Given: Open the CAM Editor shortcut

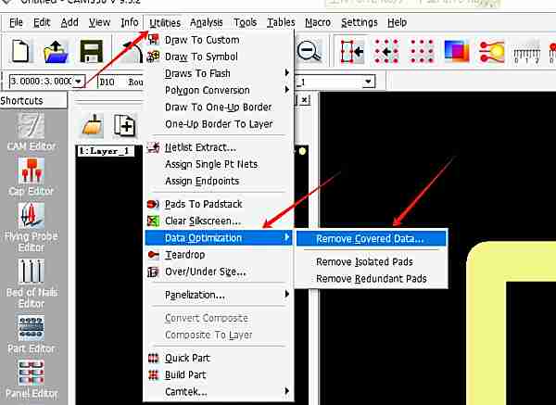Looking at the screenshot, I should click(32, 132).
